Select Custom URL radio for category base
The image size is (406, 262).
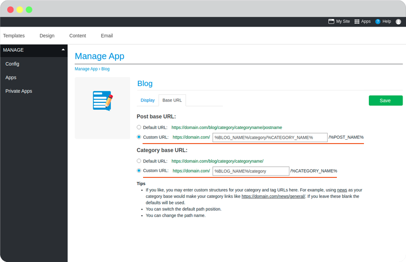139,170
